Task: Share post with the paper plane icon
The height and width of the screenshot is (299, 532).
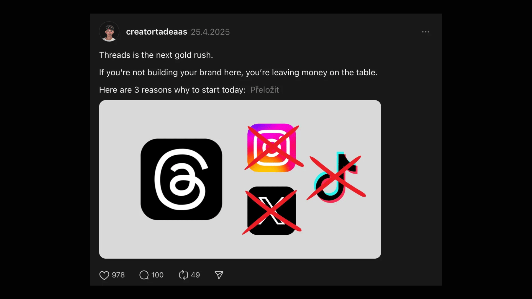Action: click(x=219, y=275)
